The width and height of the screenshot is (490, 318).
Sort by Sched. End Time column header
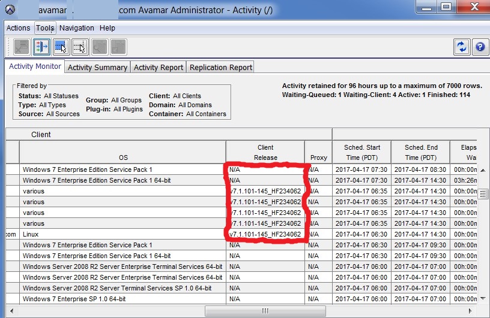click(420, 152)
